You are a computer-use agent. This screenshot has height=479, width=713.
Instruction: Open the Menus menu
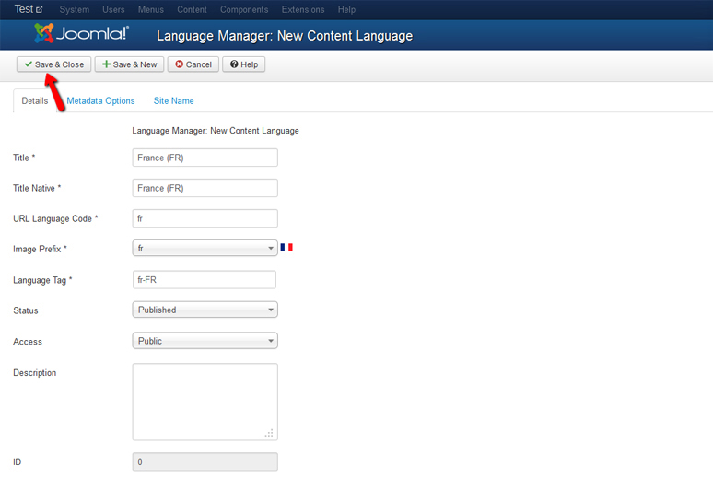150,9
